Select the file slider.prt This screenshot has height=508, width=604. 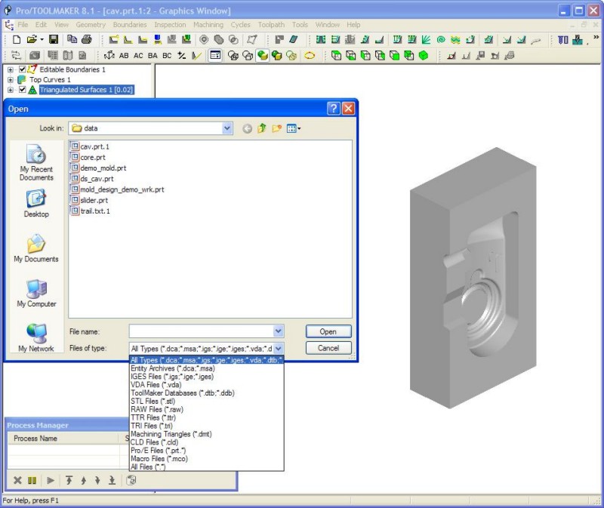[89, 200]
